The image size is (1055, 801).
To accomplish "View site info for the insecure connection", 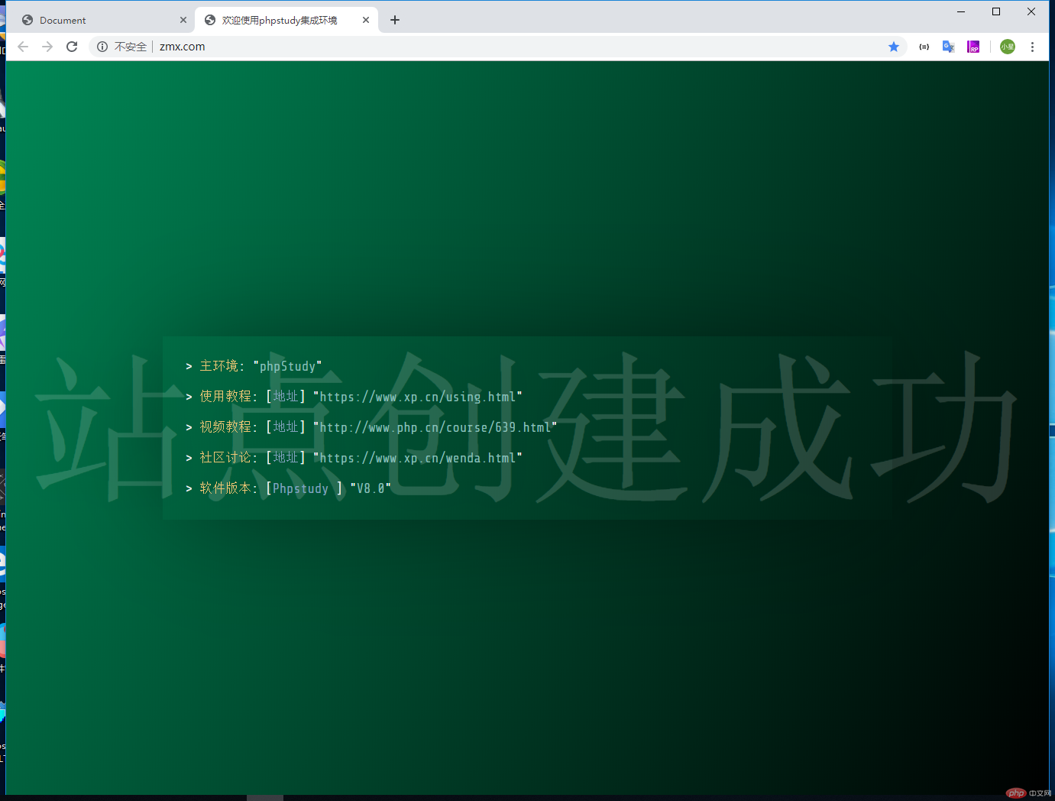I will click(102, 47).
